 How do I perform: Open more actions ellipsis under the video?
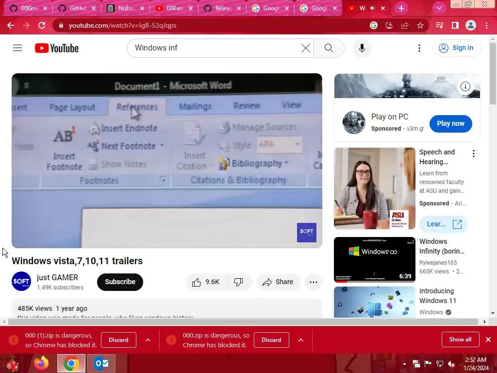click(x=313, y=282)
